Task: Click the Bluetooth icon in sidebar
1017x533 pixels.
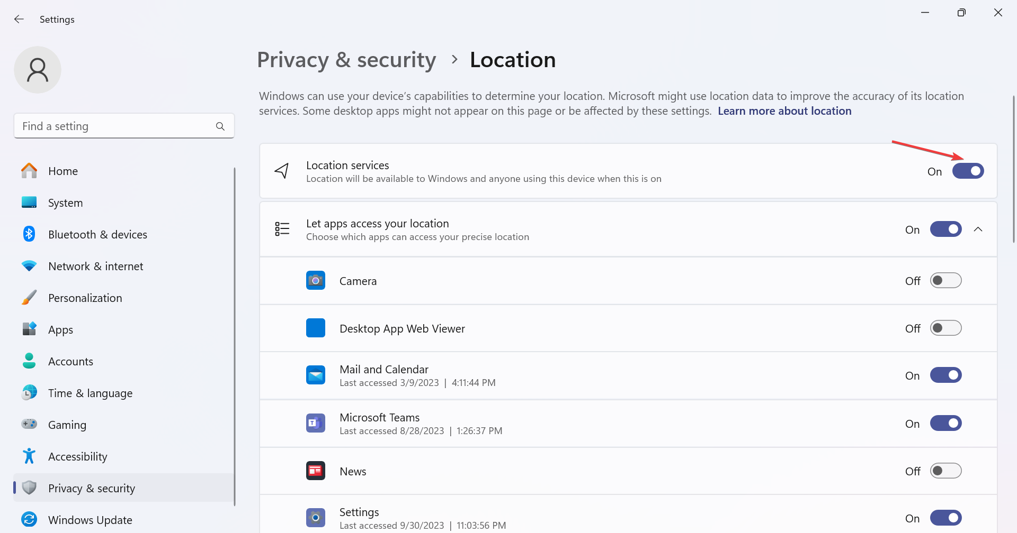Action: (x=29, y=234)
